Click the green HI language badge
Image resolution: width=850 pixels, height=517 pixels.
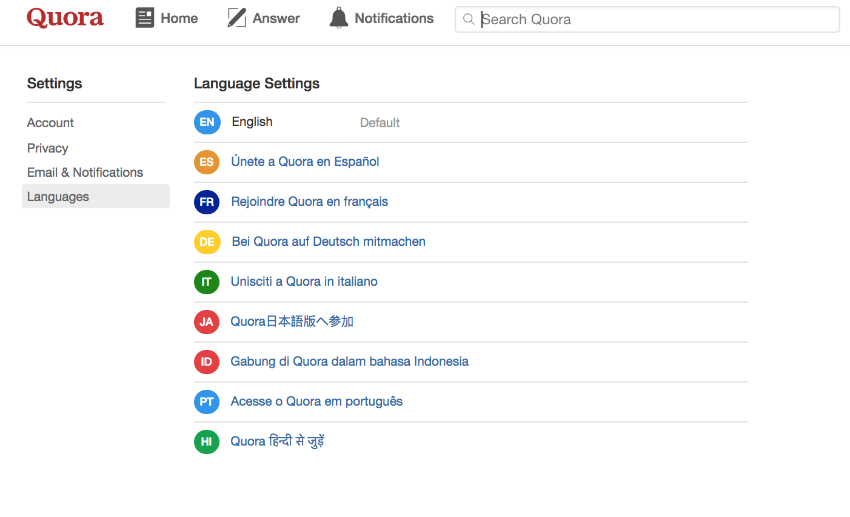click(x=207, y=442)
